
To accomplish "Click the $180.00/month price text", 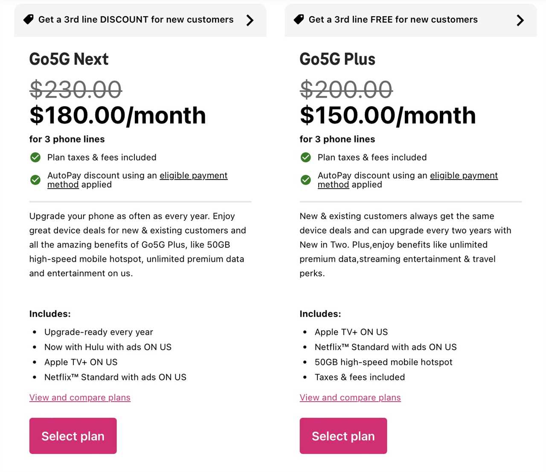I will coord(117,115).
